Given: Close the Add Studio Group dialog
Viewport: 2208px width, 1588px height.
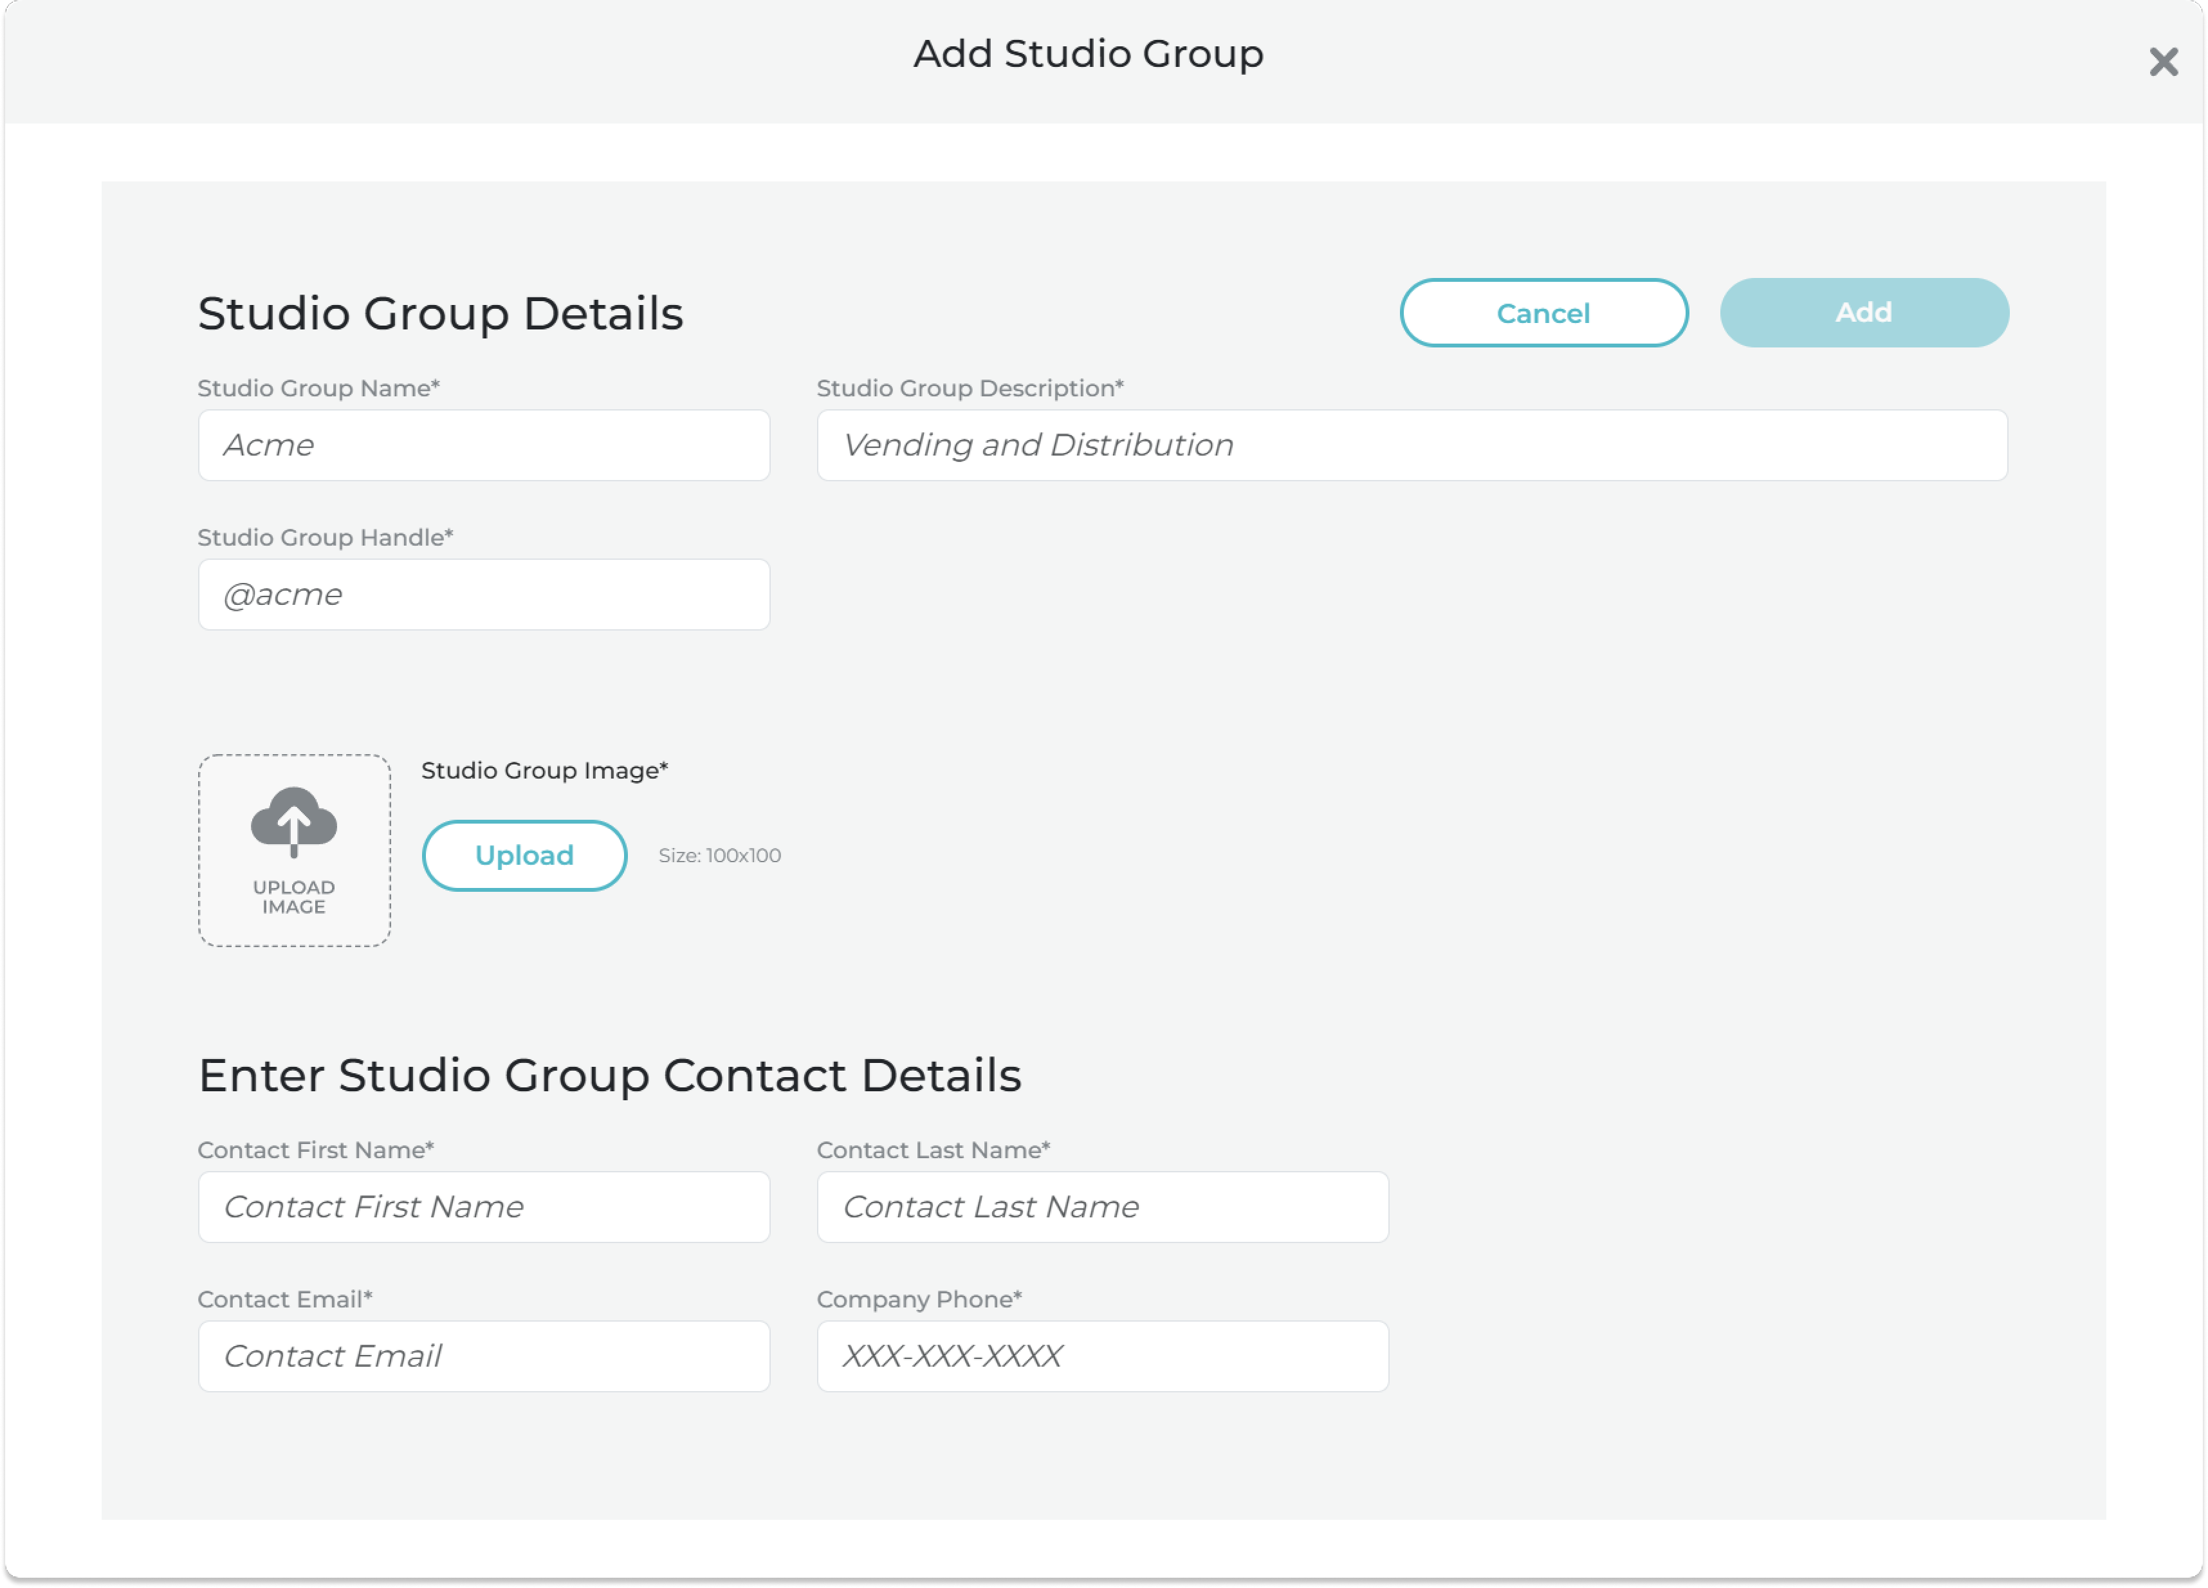Looking at the screenshot, I should (2162, 62).
